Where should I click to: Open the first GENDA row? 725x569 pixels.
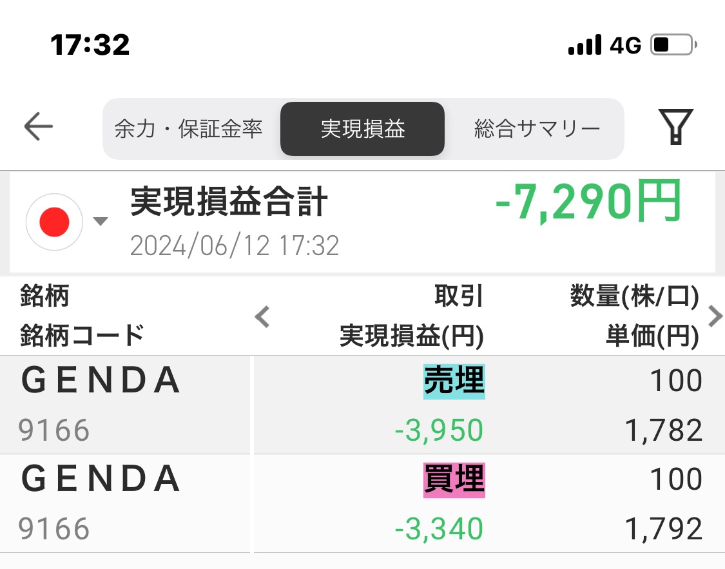click(362, 405)
